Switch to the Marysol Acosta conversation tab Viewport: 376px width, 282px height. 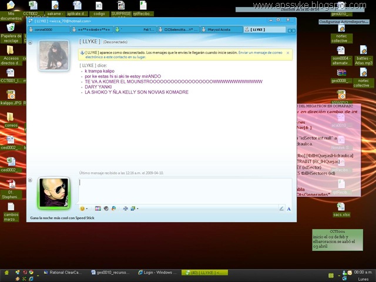[x=221, y=30]
